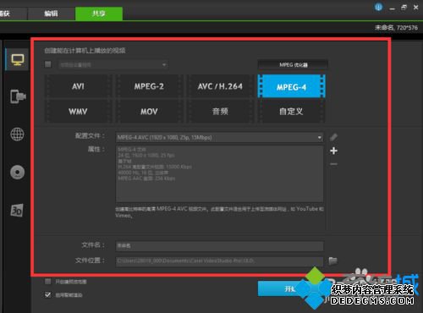This screenshot has height=313, width=423.
Task: Select the Disc output icon
Action: pos(17,172)
